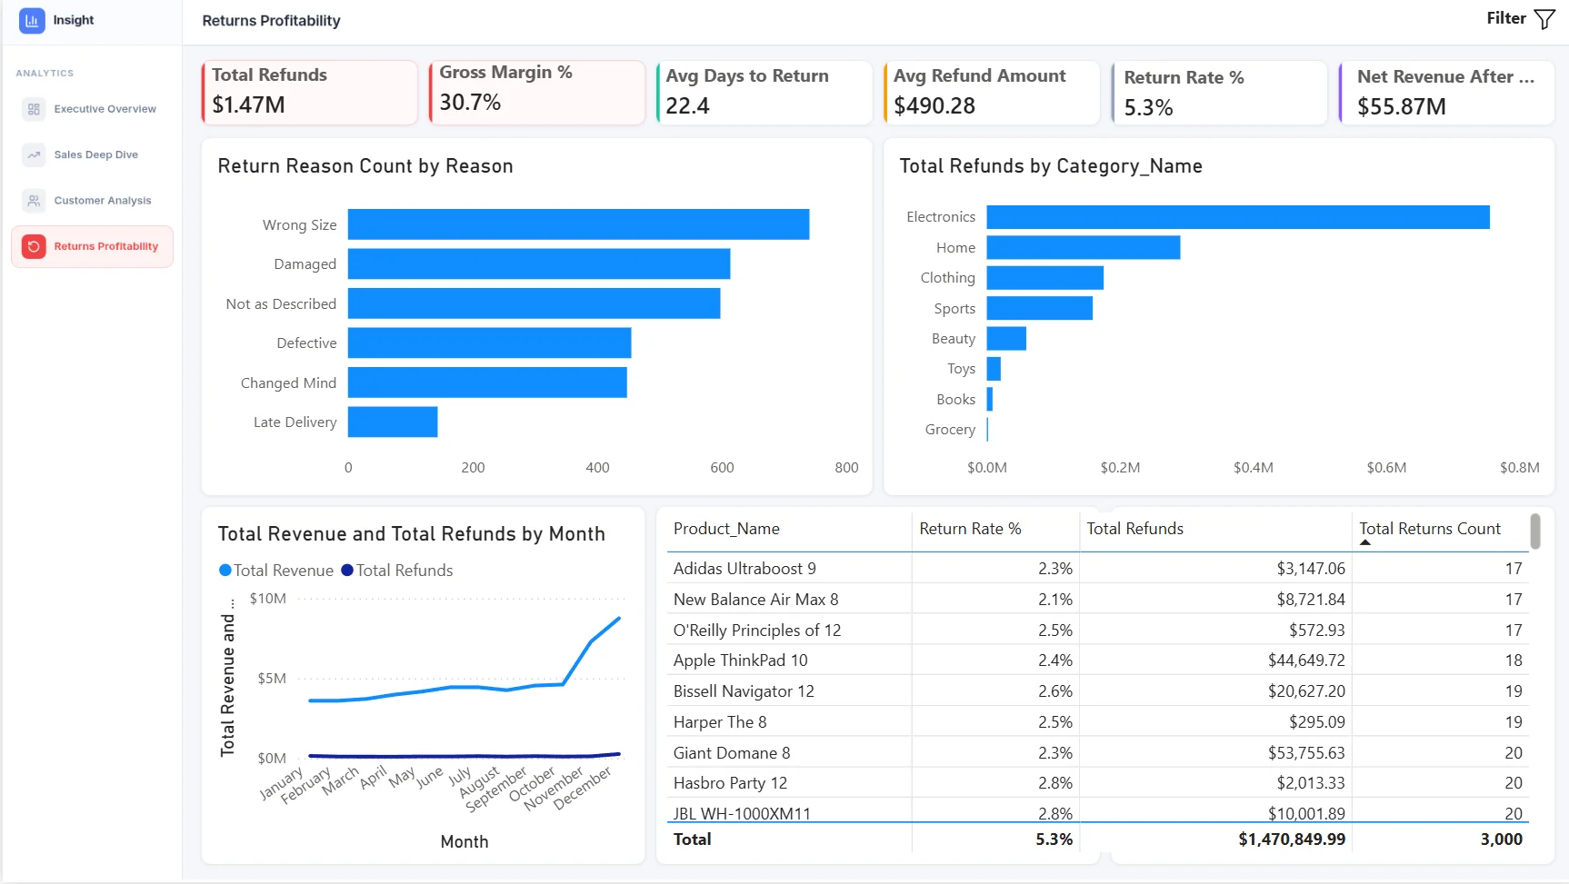
Task: Sort the table by Product_Name header
Action: (x=726, y=529)
